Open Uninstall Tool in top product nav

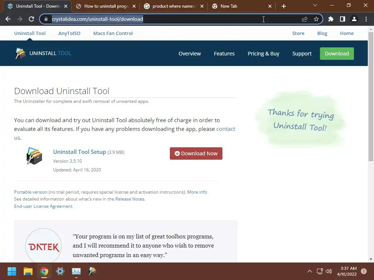point(30,33)
